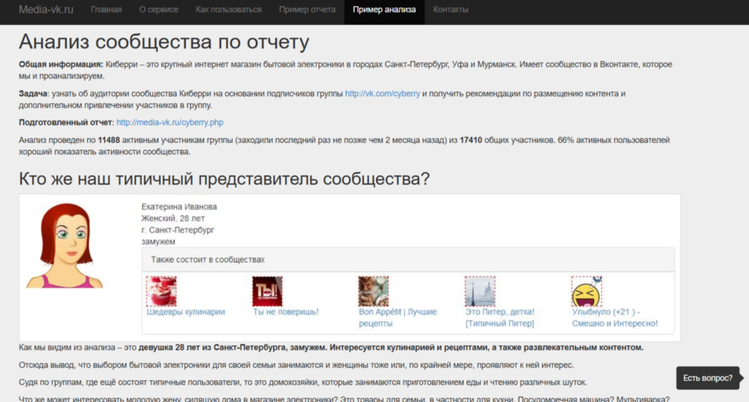Screen dimensions: 749x402
Task: Follow the vk.com/cyberry link
Action: click(382, 94)
